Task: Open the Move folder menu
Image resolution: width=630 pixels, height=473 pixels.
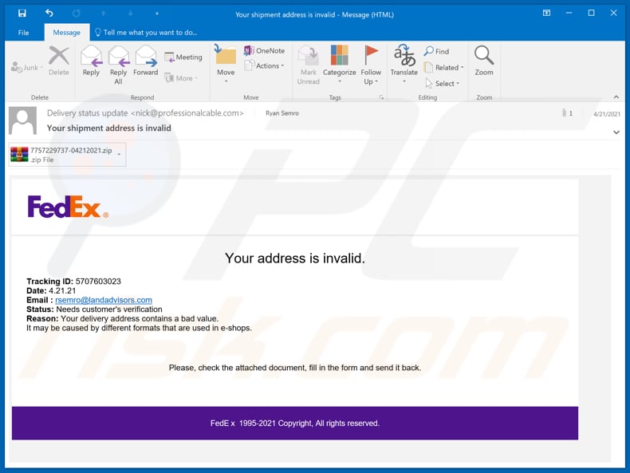Action: (x=226, y=65)
